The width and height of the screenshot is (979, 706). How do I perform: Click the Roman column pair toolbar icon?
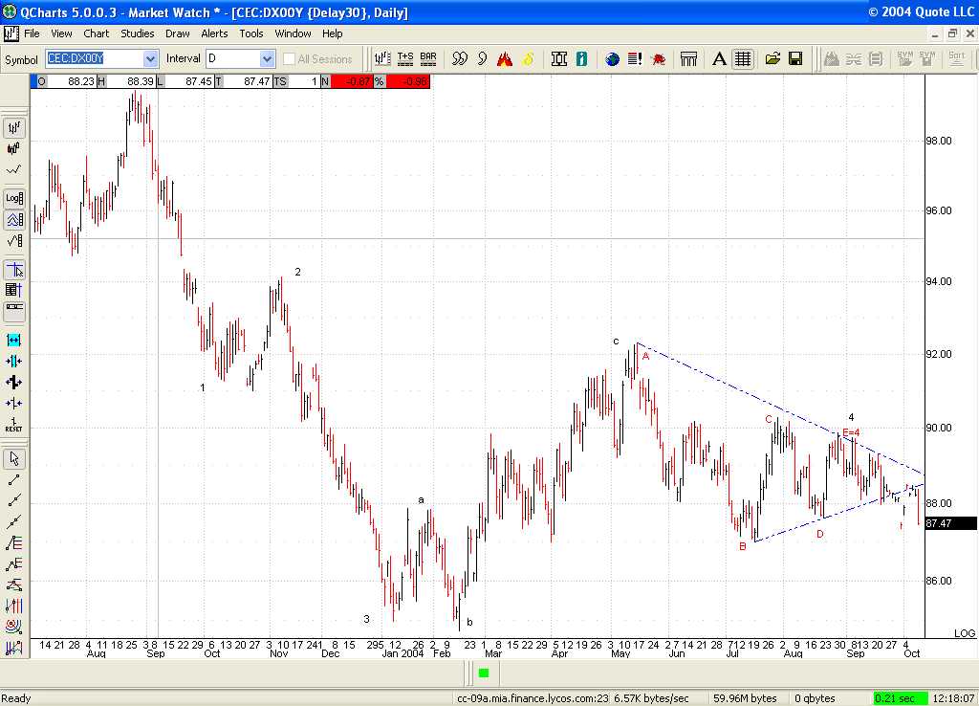[x=559, y=59]
